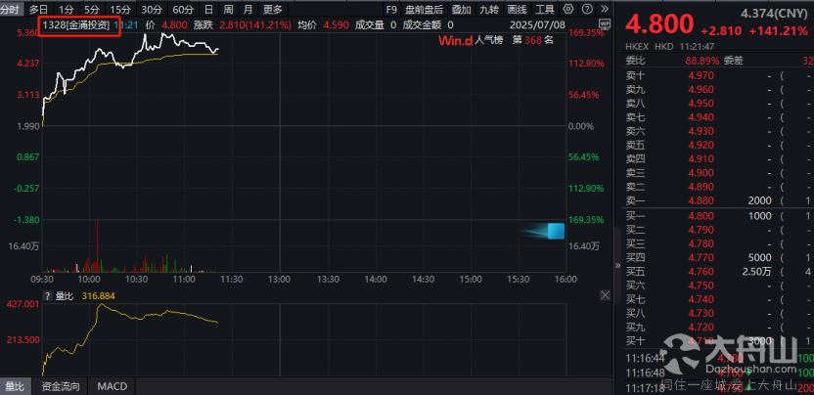814x395 pixels.
Task: Click the 量比 value 316.884
Action: 99,296
